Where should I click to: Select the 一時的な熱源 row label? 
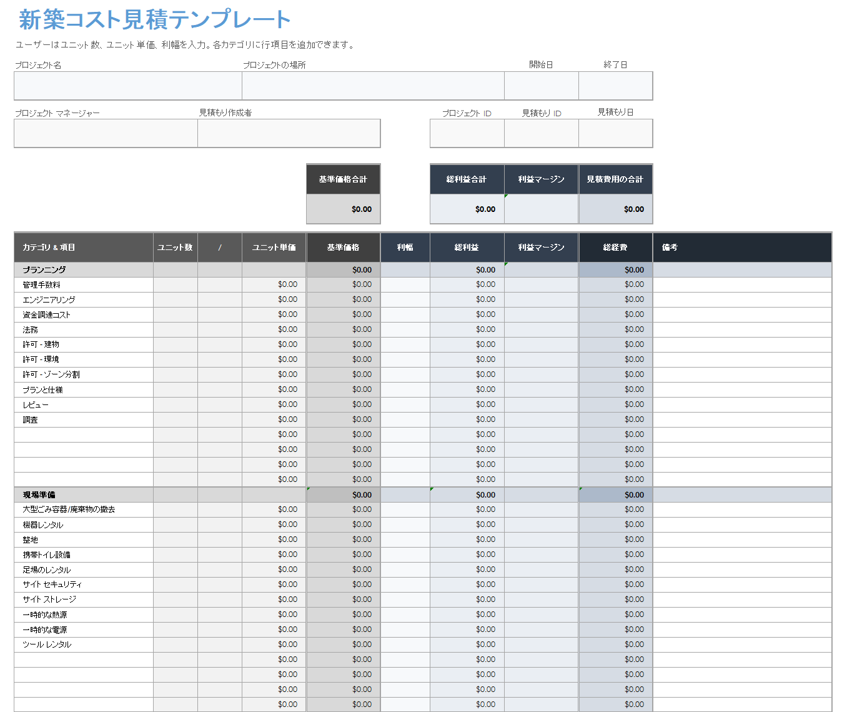[45, 615]
